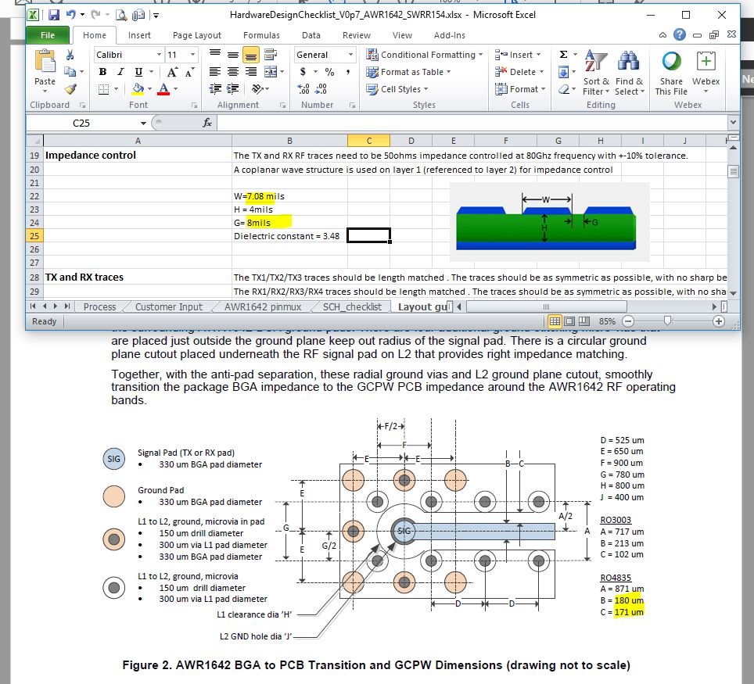754x684 pixels.
Task: Apply the red Font Color
Action: [x=163, y=89]
